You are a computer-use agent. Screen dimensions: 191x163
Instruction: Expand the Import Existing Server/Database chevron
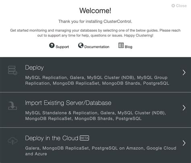pyautogui.click(x=184, y=108)
